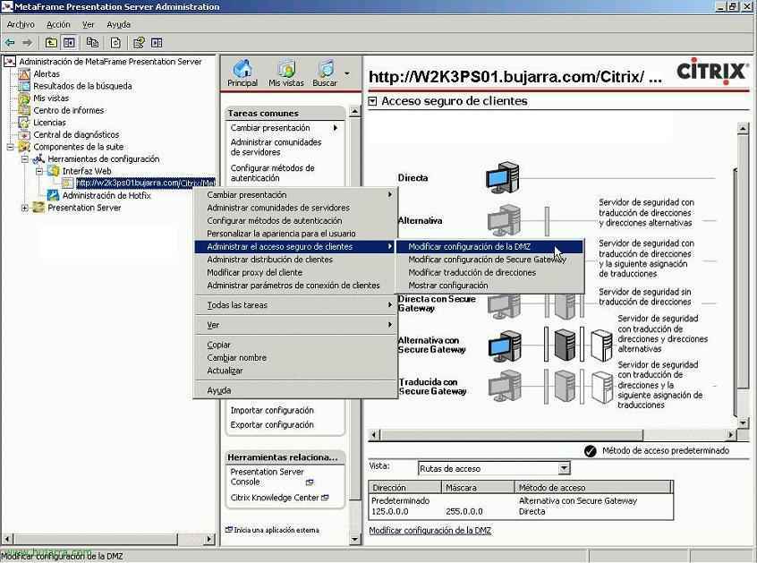Select the 125.0.0.0 address cell

pyautogui.click(x=389, y=512)
